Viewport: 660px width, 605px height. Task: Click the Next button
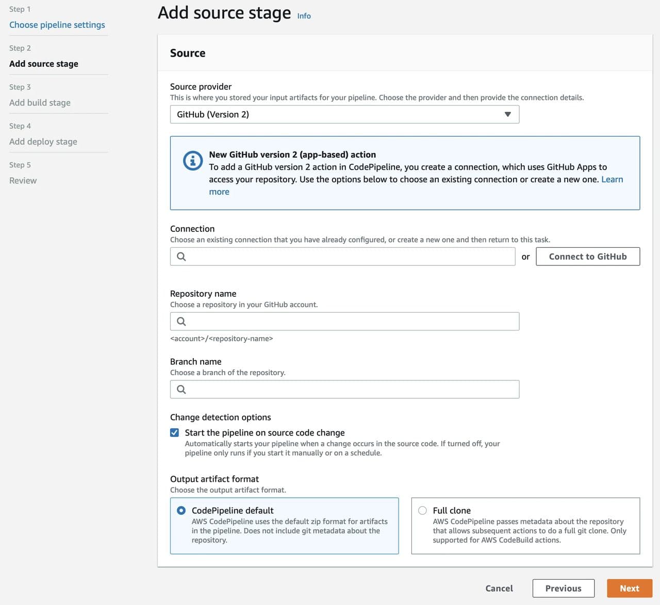(630, 589)
